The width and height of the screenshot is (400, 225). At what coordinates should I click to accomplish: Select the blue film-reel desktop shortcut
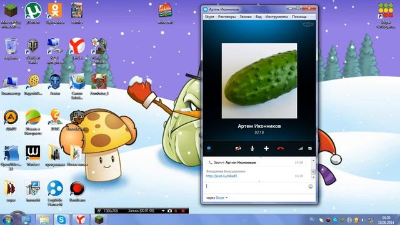click(x=55, y=193)
